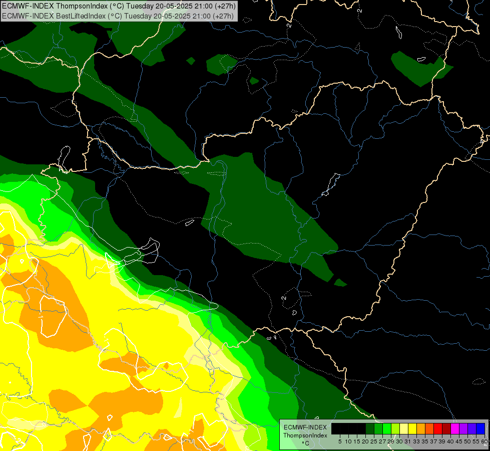
Task: Click the legend tick label 27
Action: [382, 441]
